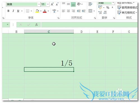
Task: Decrease font size with small A
Action: (57, 4)
